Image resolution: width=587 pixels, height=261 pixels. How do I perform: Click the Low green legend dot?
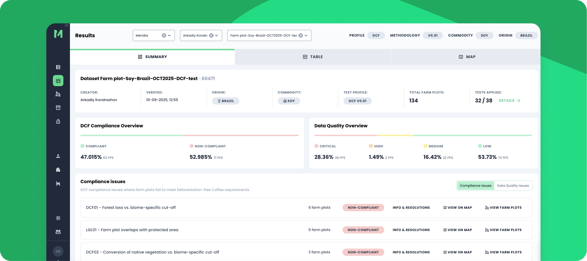480,146
